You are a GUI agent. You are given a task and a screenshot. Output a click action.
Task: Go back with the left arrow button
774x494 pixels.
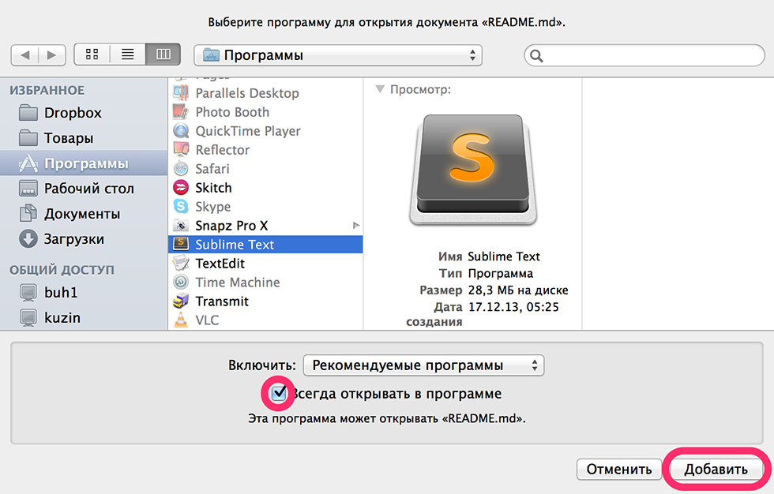pos(24,54)
